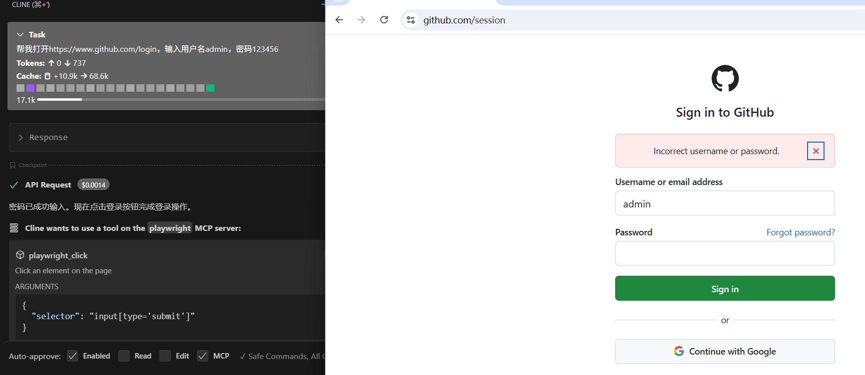Click the Cache storage cylinder icon
865x375 pixels.
click(x=47, y=76)
